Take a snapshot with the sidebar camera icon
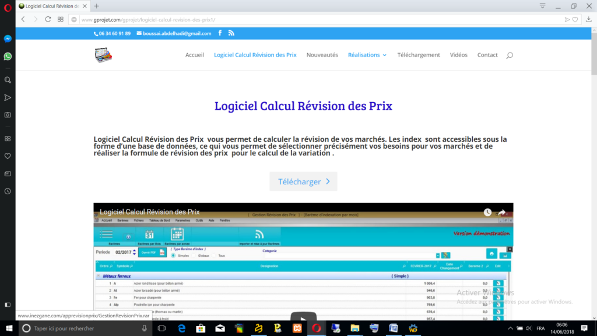 (8, 115)
